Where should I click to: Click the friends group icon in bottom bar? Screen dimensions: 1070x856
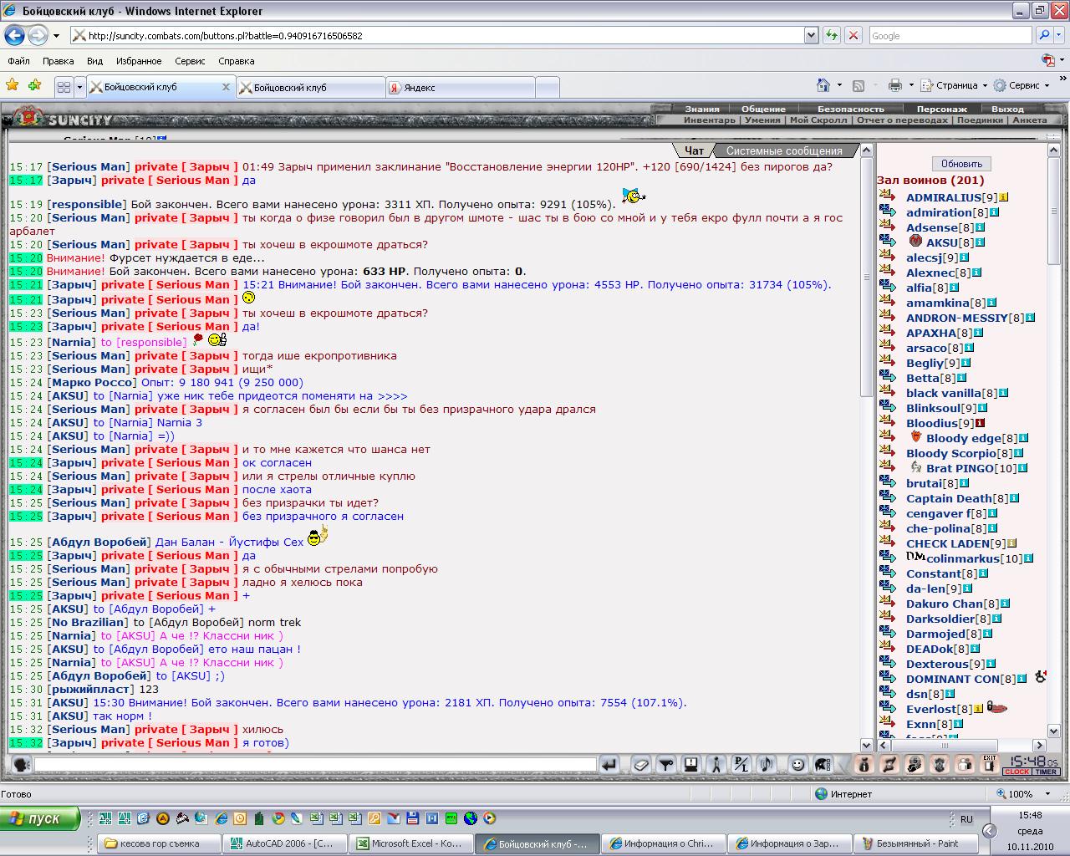pos(965,764)
